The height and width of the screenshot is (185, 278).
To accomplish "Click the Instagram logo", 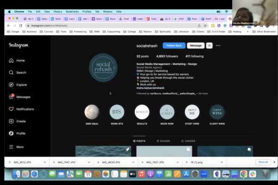I will click(19, 45).
